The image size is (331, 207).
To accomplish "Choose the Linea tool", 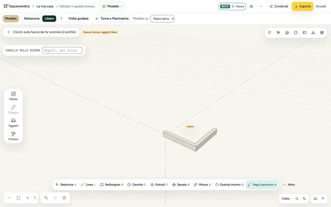I will coord(88,185).
